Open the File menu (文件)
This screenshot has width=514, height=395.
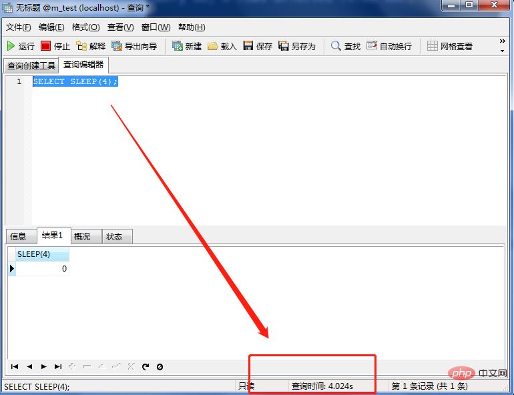[19, 27]
